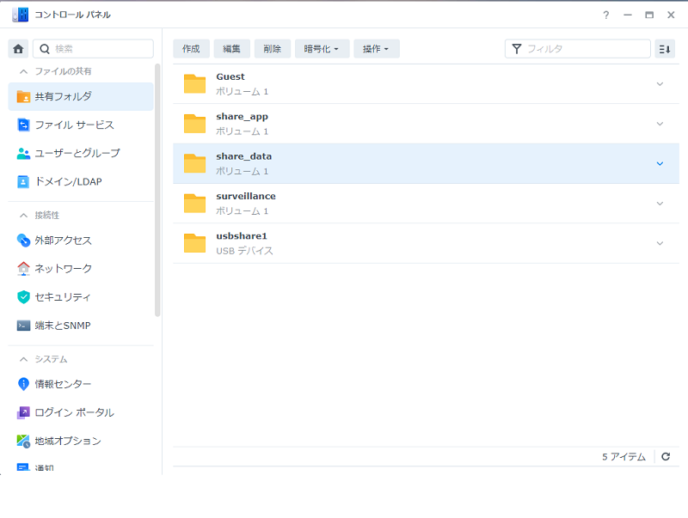This screenshot has width=688, height=518.
Task: Refresh the shared folder list
Action: tap(666, 457)
